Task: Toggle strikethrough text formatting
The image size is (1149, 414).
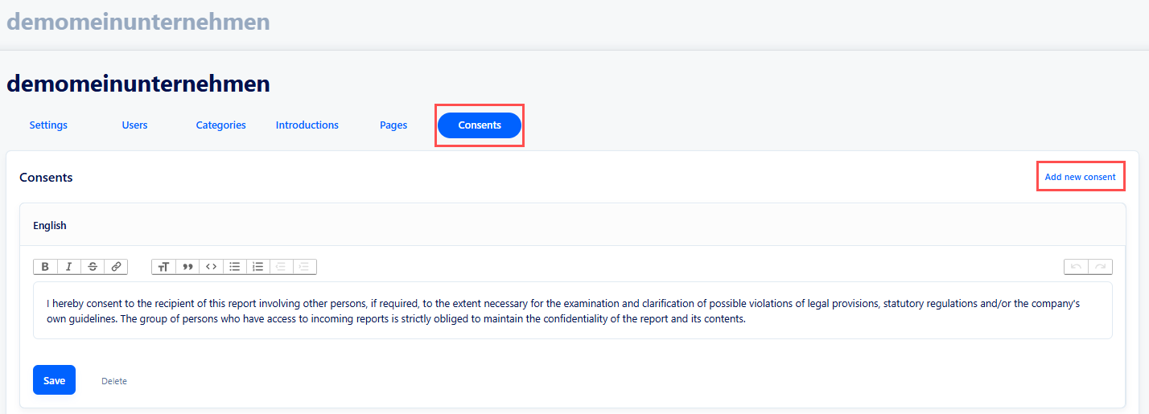Action: click(93, 267)
